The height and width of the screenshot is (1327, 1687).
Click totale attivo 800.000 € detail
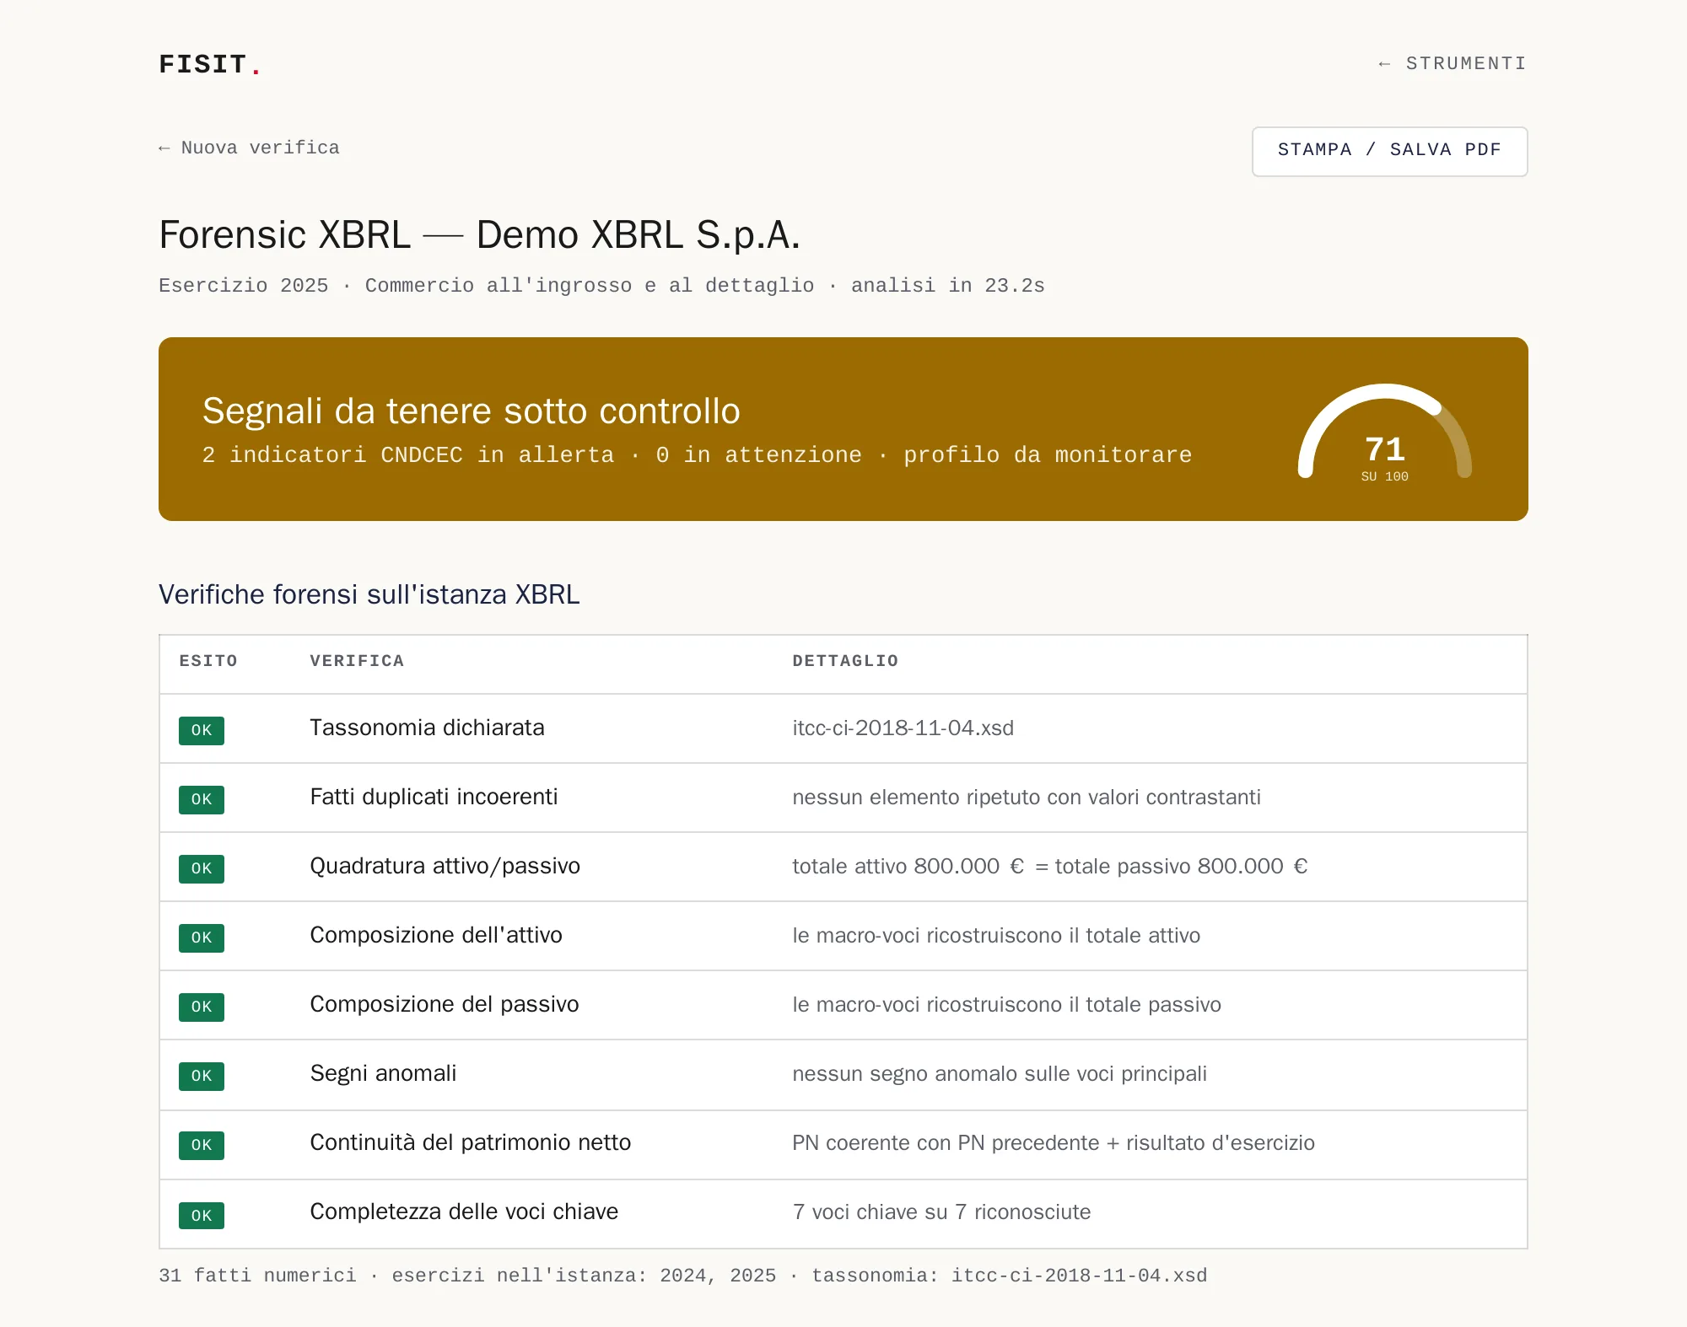(x=1050, y=866)
